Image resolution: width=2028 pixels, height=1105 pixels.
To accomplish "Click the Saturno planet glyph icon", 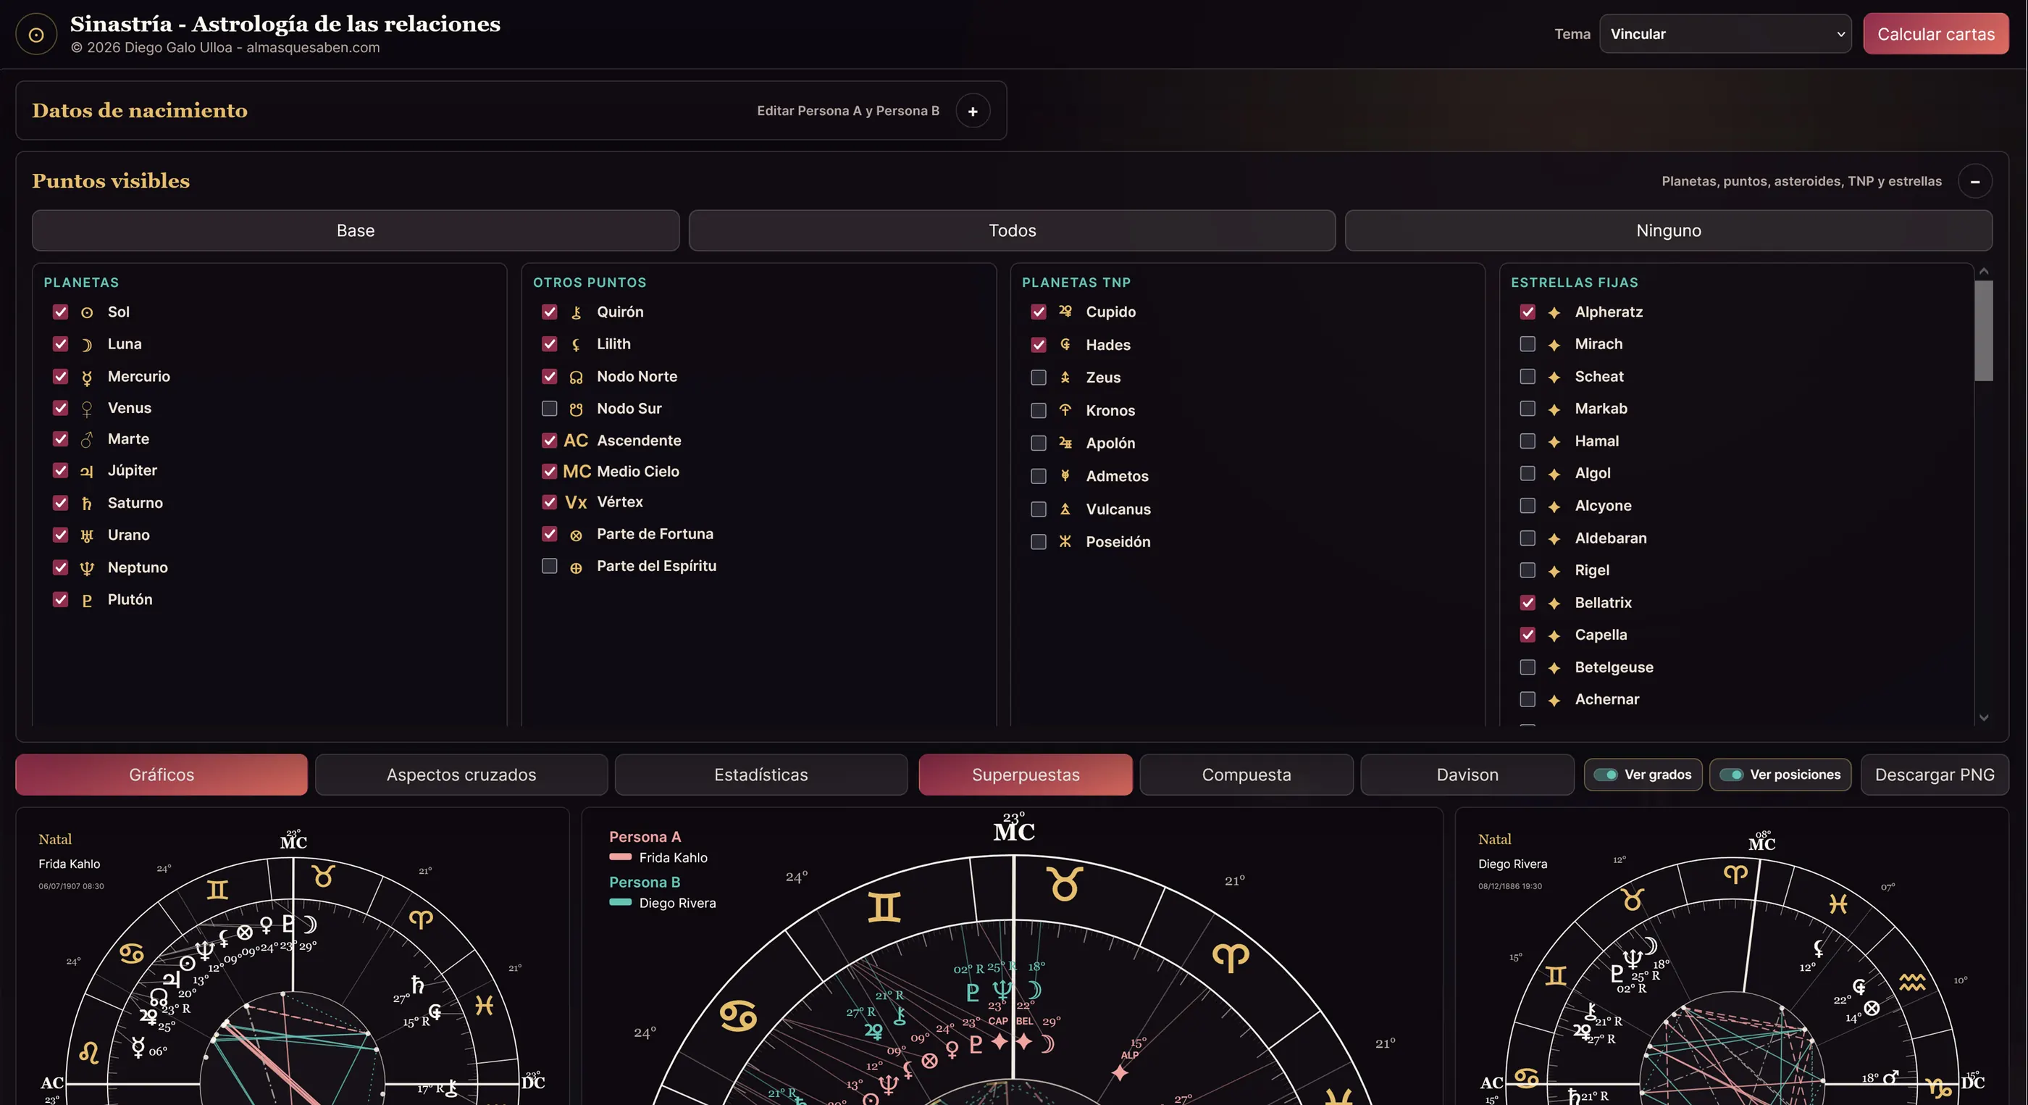I will point(87,504).
